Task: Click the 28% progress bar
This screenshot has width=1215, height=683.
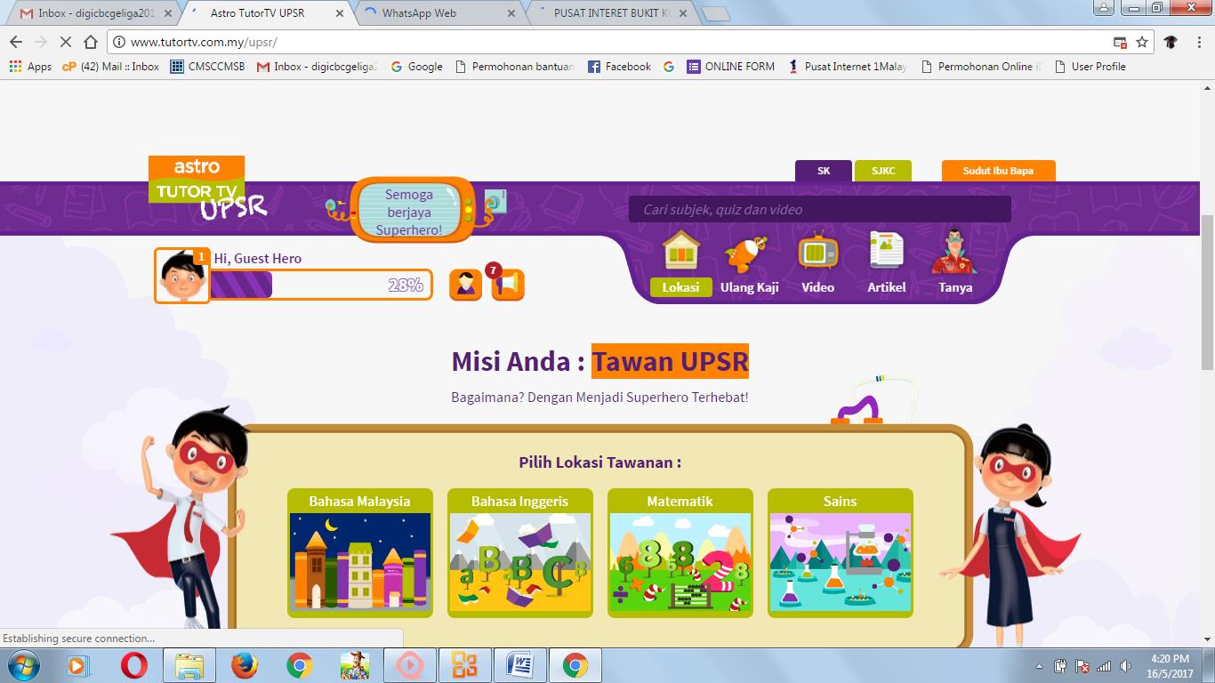Action: point(320,285)
